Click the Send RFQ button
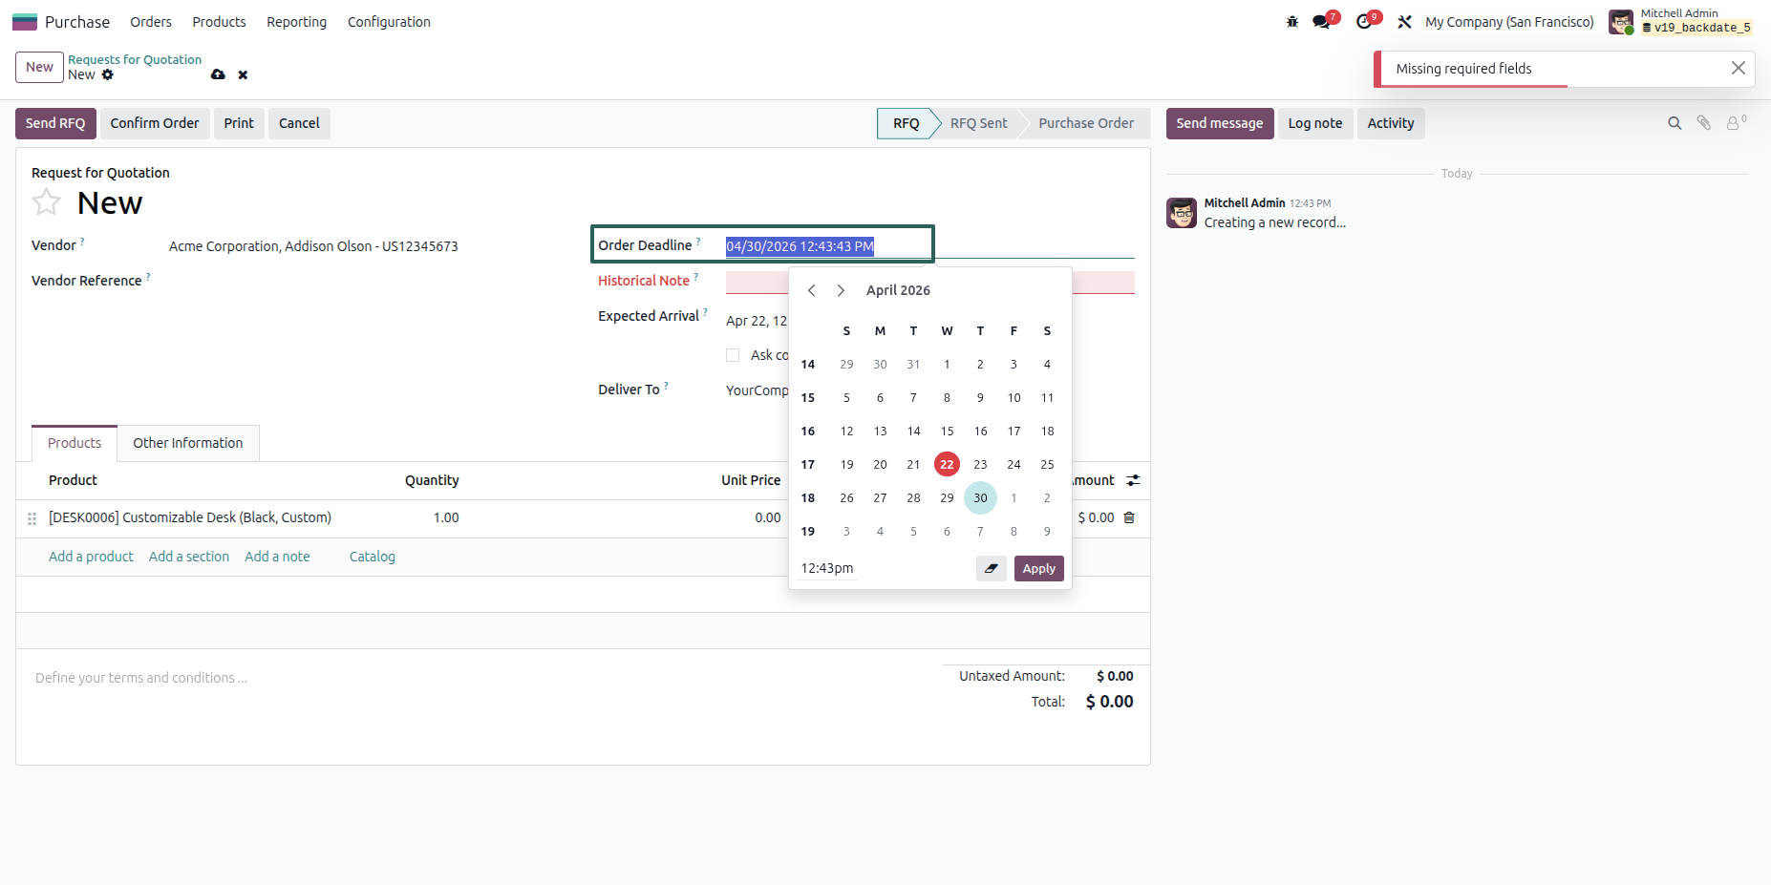The height and width of the screenshot is (885, 1771). pos(55,123)
